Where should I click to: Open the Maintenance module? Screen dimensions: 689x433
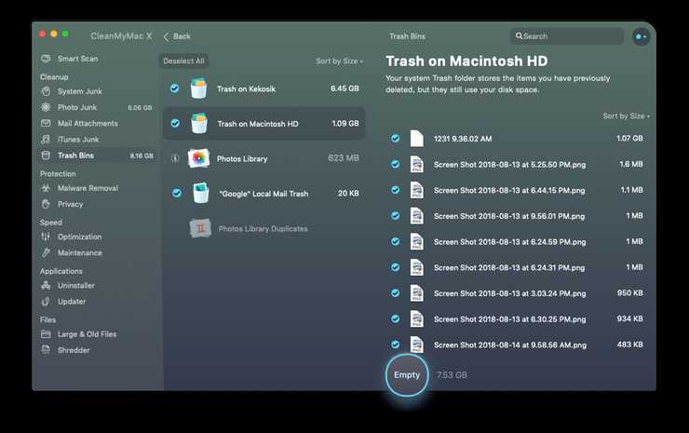(x=79, y=252)
